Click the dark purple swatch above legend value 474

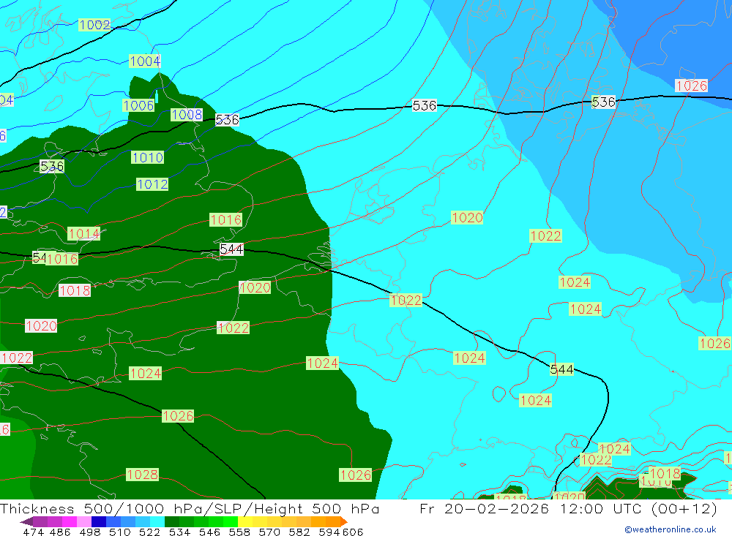tap(40, 521)
